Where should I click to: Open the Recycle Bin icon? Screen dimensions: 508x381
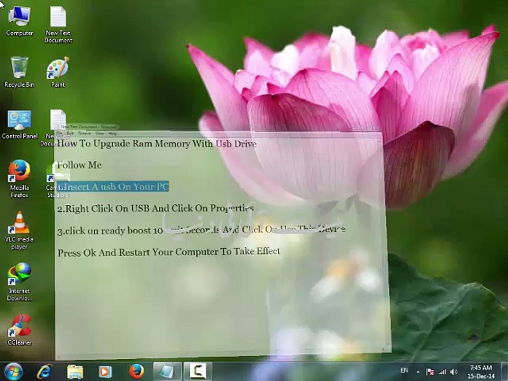pyautogui.click(x=19, y=72)
